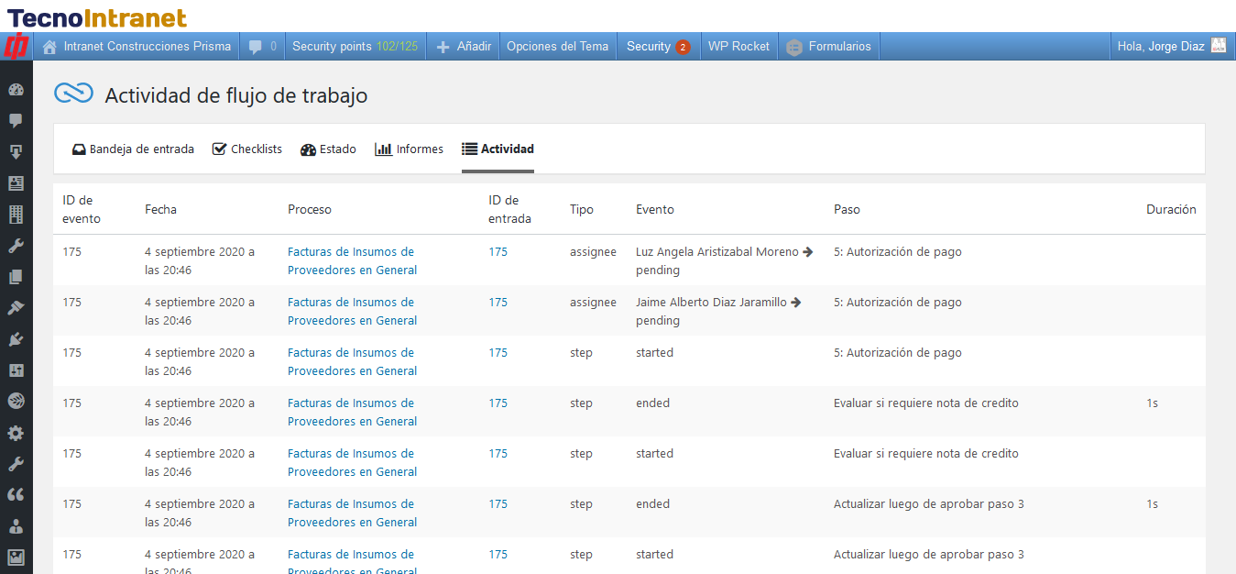Viewport: 1236px width, 574px height.
Task: Switch to the Checklists tab
Action: tap(247, 149)
